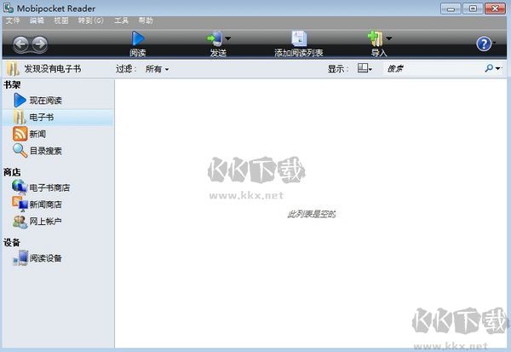Viewport: 511px width, 352px height.
Task: Click inside the 搜索 search field
Action: coord(433,68)
